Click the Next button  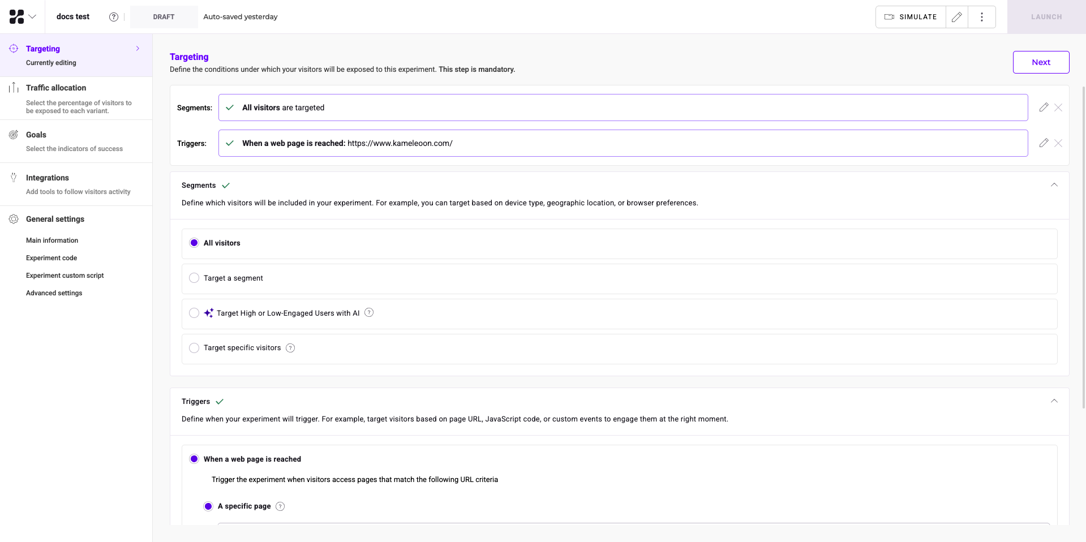coord(1040,62)
